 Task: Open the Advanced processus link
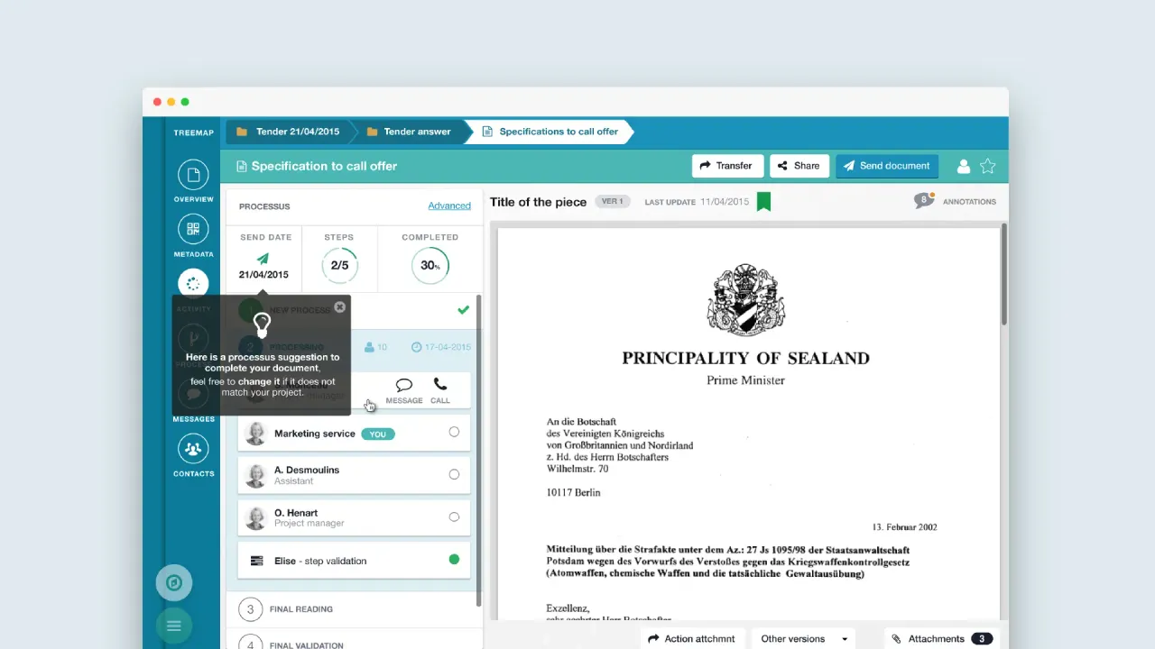pos(449,206)
